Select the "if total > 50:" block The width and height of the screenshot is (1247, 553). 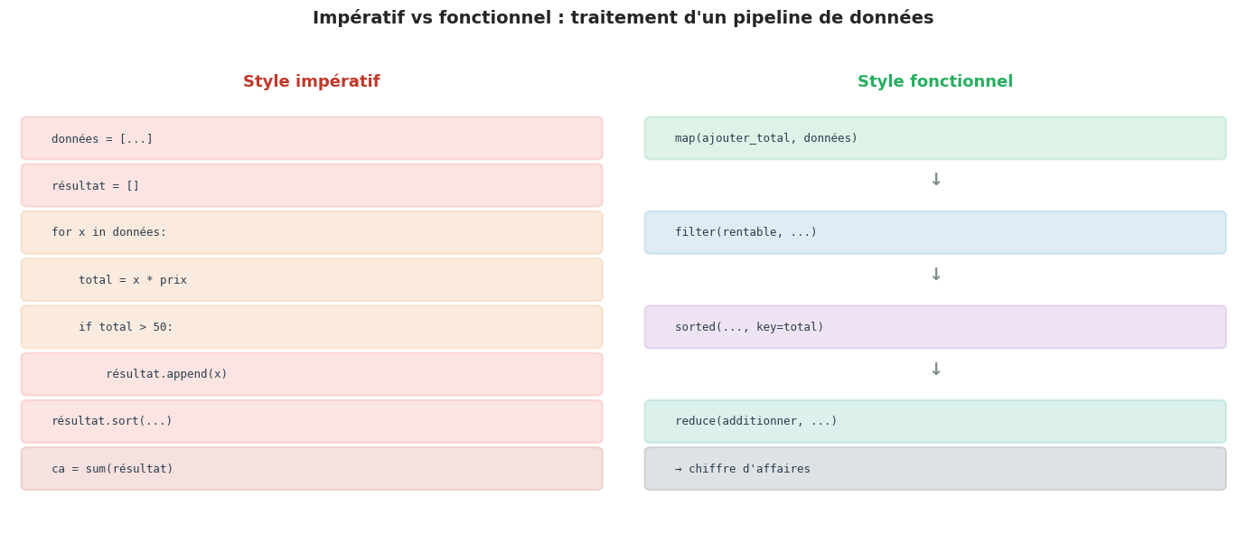pos(312,327)
